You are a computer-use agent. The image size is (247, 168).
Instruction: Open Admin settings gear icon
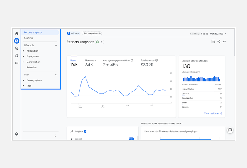[16, 134]
